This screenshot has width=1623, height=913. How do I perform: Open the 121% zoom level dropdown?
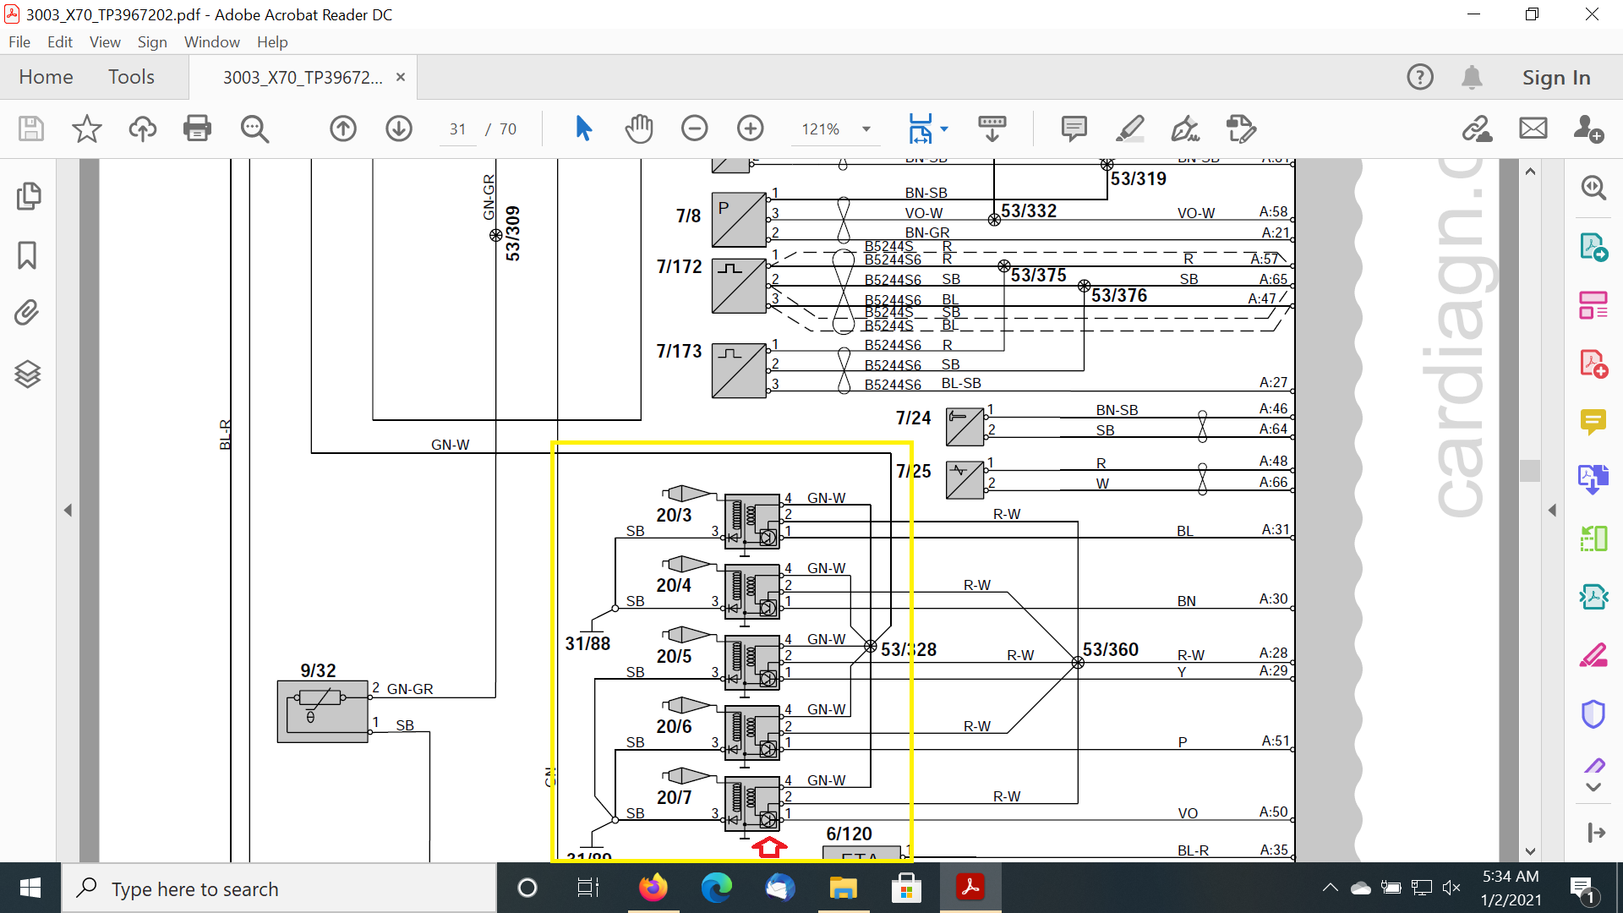coord(866,129)
